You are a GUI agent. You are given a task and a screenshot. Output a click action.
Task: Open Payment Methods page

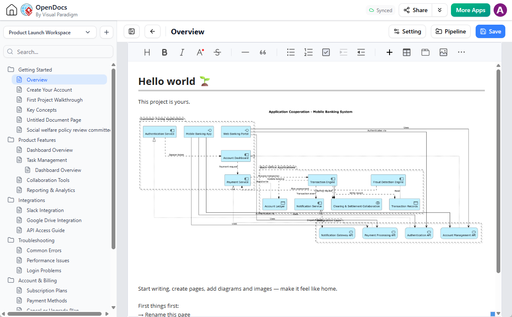click(x=47, y=301)
